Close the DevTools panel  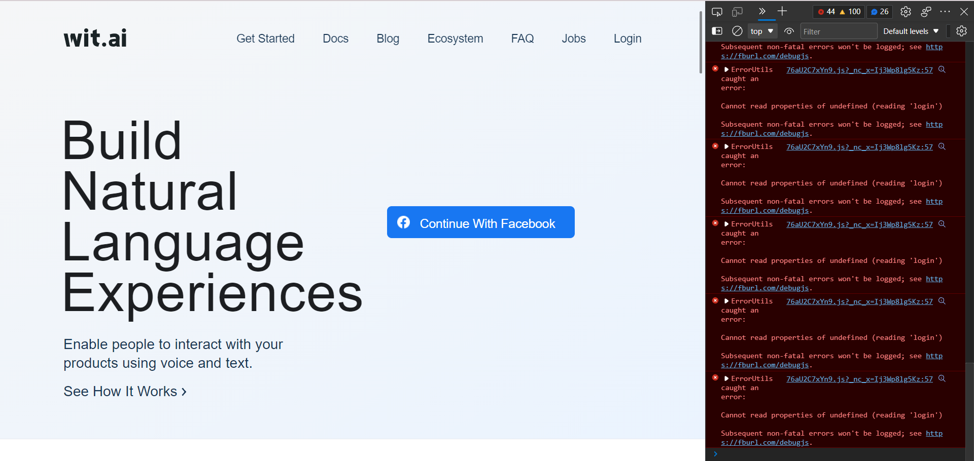point(964,12)
